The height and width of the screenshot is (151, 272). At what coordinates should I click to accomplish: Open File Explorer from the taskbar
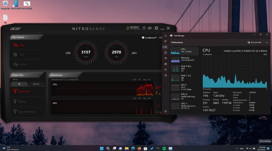127,148
